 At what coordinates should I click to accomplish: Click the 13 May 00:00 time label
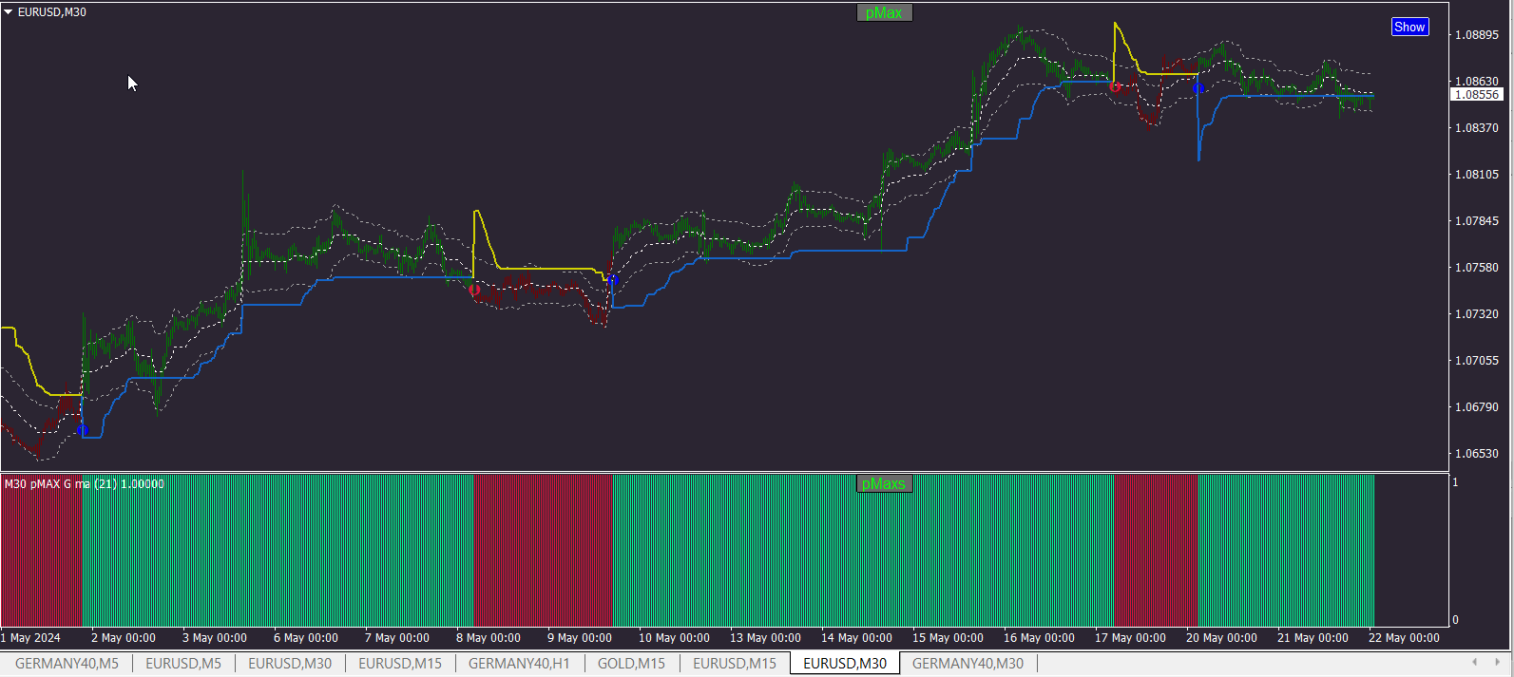765,638
